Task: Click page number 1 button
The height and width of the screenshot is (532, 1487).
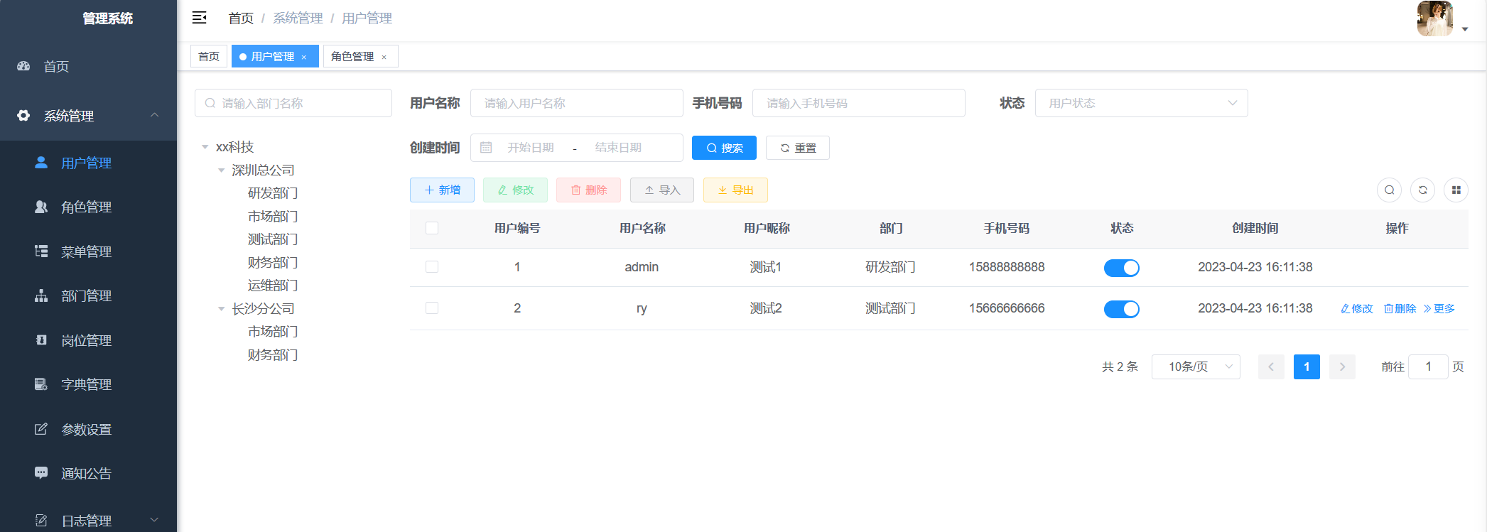Action: click(1307, 367)
